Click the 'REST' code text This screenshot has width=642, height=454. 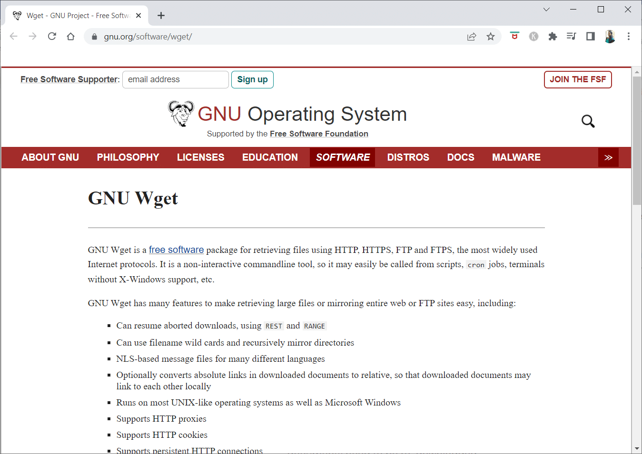coord(274,326)
